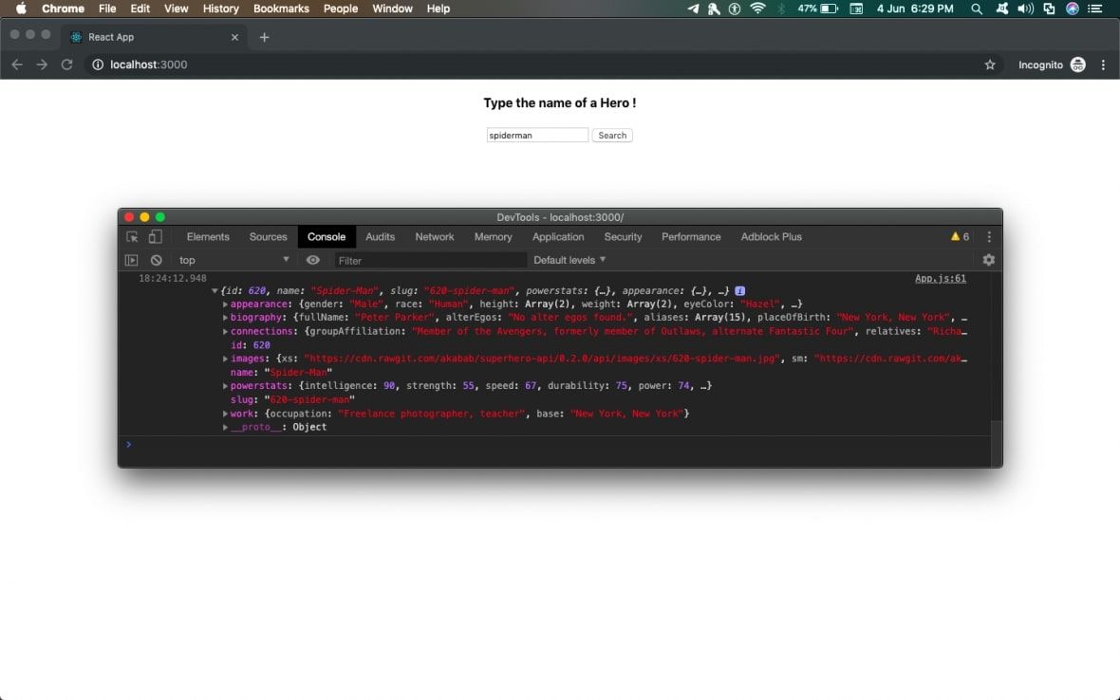The image size is (1120, 700).
Task: Open the People menu
Action: pos(341,9)
